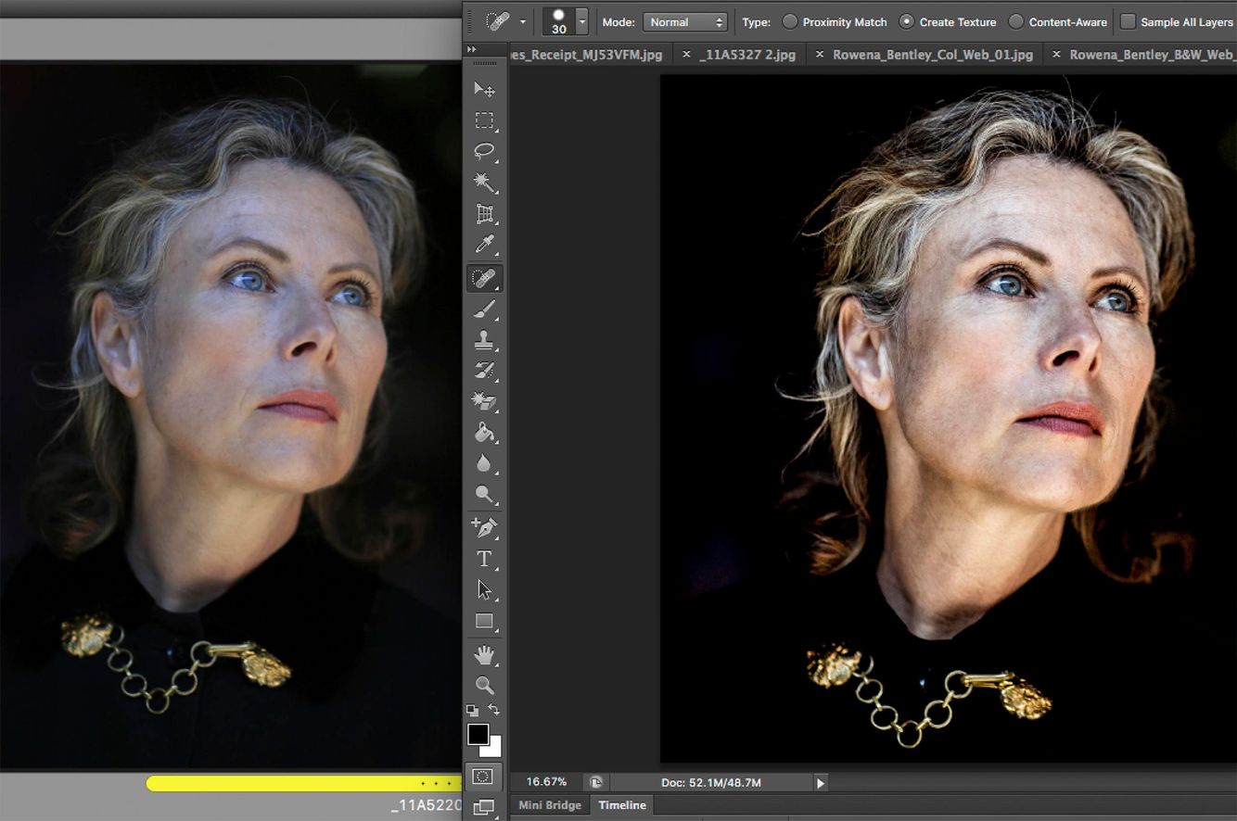Open the Mode Normal dropdown
Image resolution: width=1237 pixels, height=821 pixels.
[685, 21]
